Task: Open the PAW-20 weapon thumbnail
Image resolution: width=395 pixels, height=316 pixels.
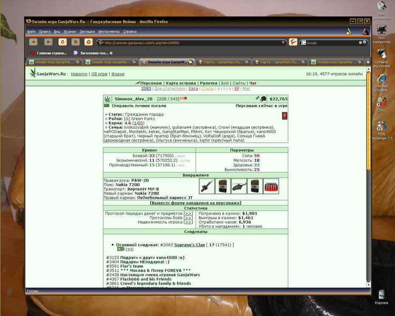Action: click(207, 186)
